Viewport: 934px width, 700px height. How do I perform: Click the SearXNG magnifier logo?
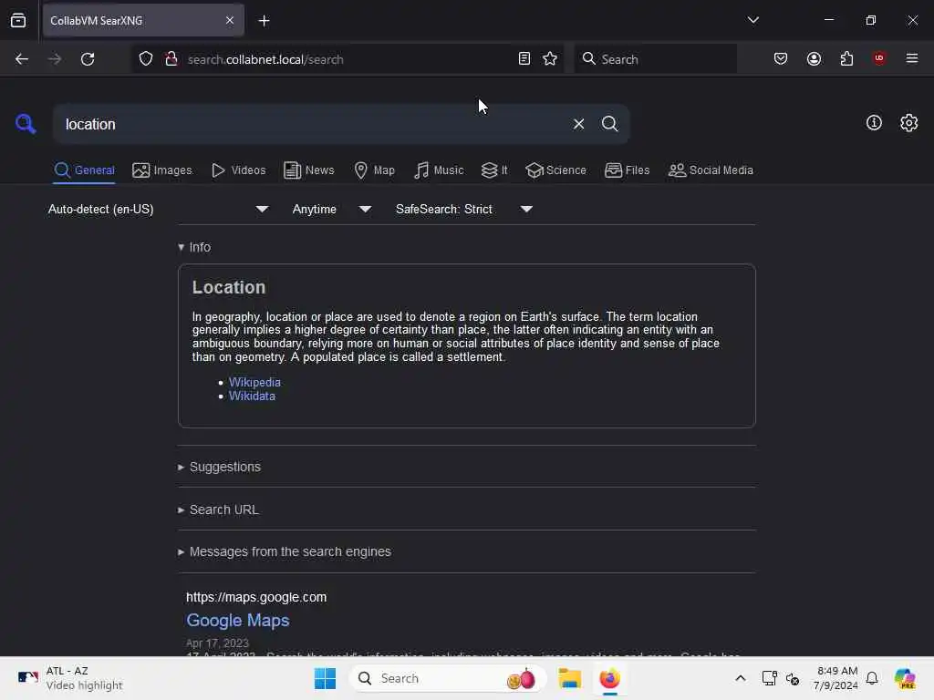(x=26, y=124)
